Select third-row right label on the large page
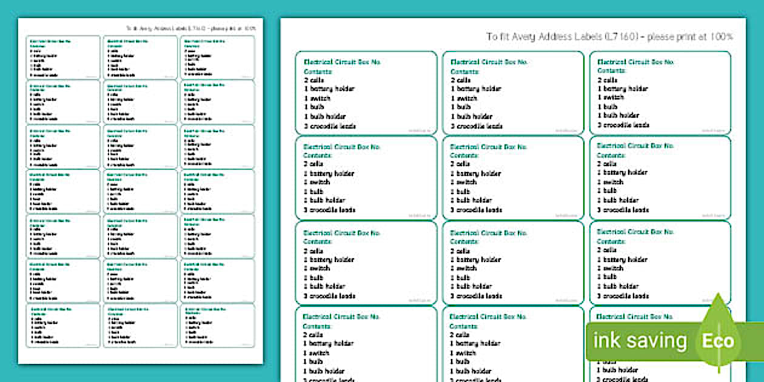764x382 pixels. 660,263
